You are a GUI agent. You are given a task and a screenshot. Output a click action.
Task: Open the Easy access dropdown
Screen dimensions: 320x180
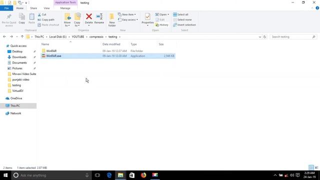128,20
